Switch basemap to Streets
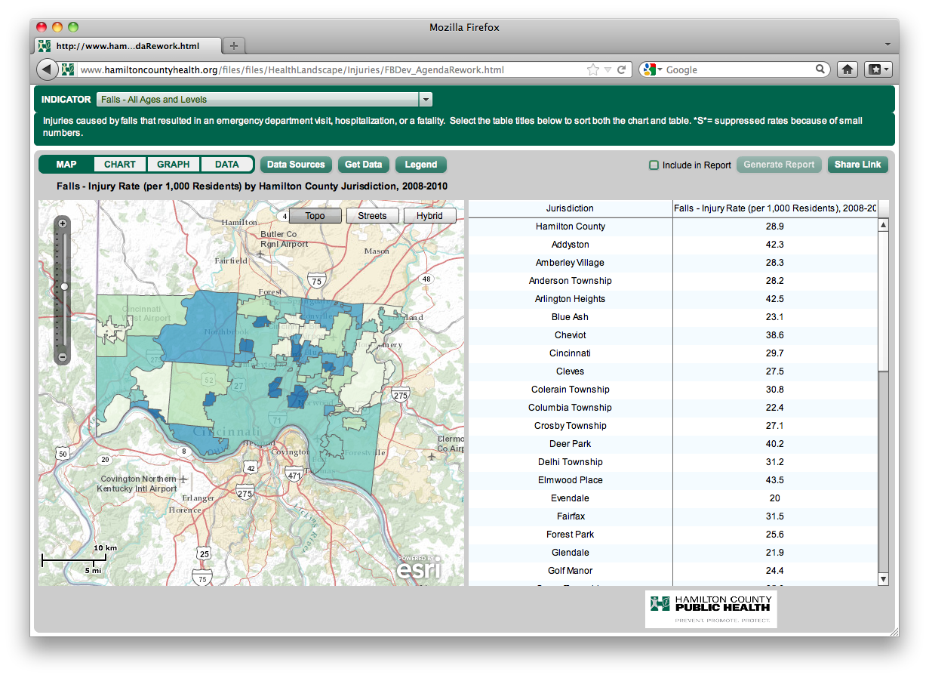Viewport: 929px width, 678px height. click(372, 216)
